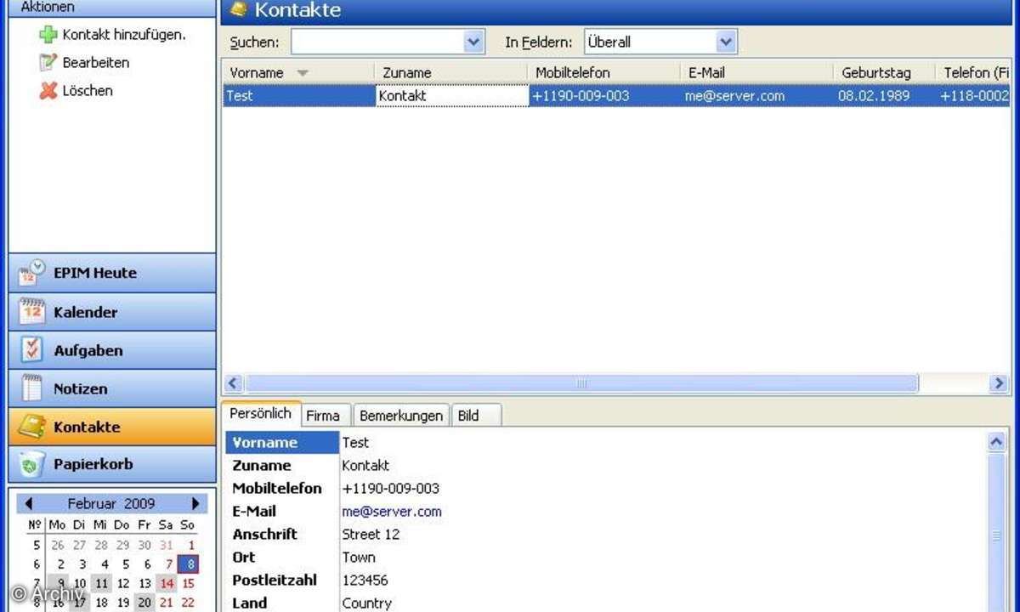Open the Bemerkungen tab
Screen dimensions: 1020x612
point(401,416)
